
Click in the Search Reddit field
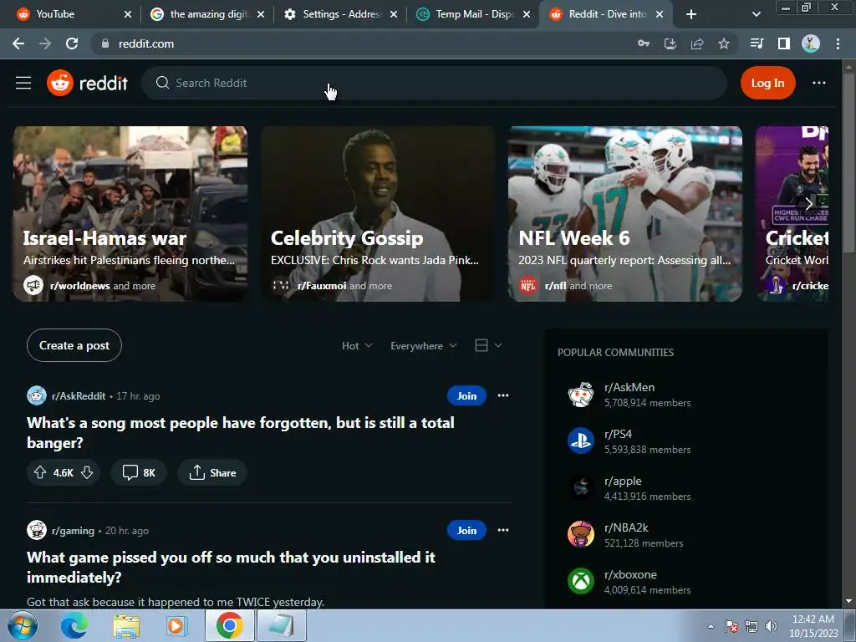434,83
